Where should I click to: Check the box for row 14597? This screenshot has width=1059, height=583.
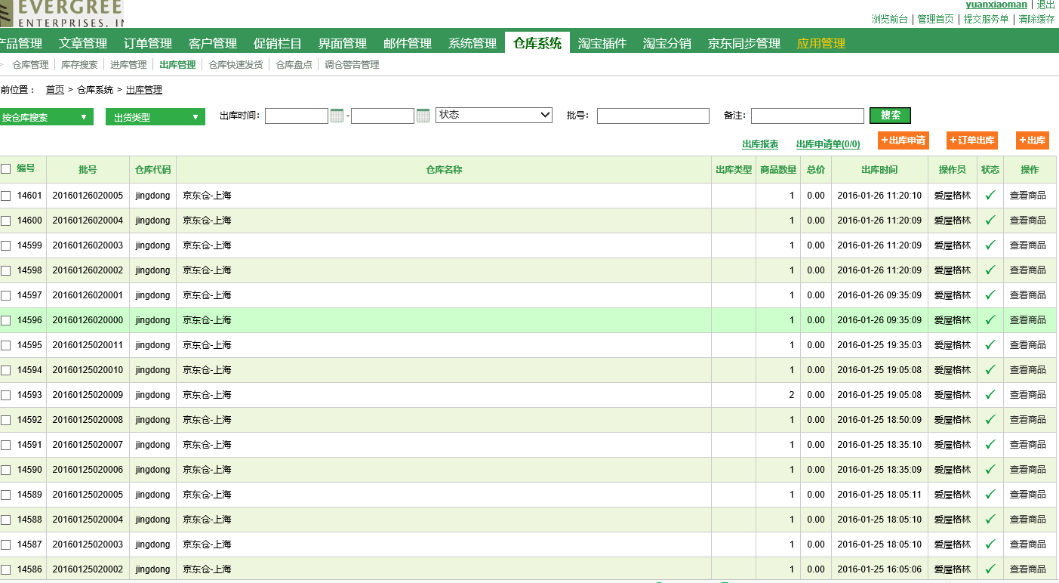6,295
